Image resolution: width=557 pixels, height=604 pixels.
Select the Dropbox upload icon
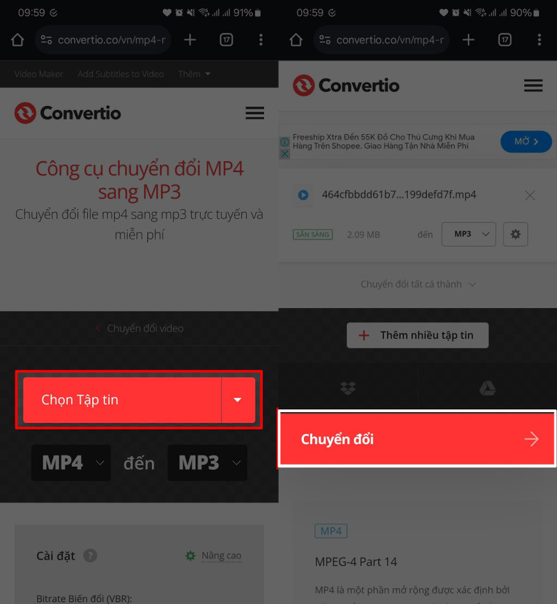click(348, 388)
